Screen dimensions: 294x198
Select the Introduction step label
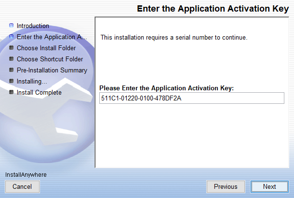pyautogui.click(x=33, y=26)
